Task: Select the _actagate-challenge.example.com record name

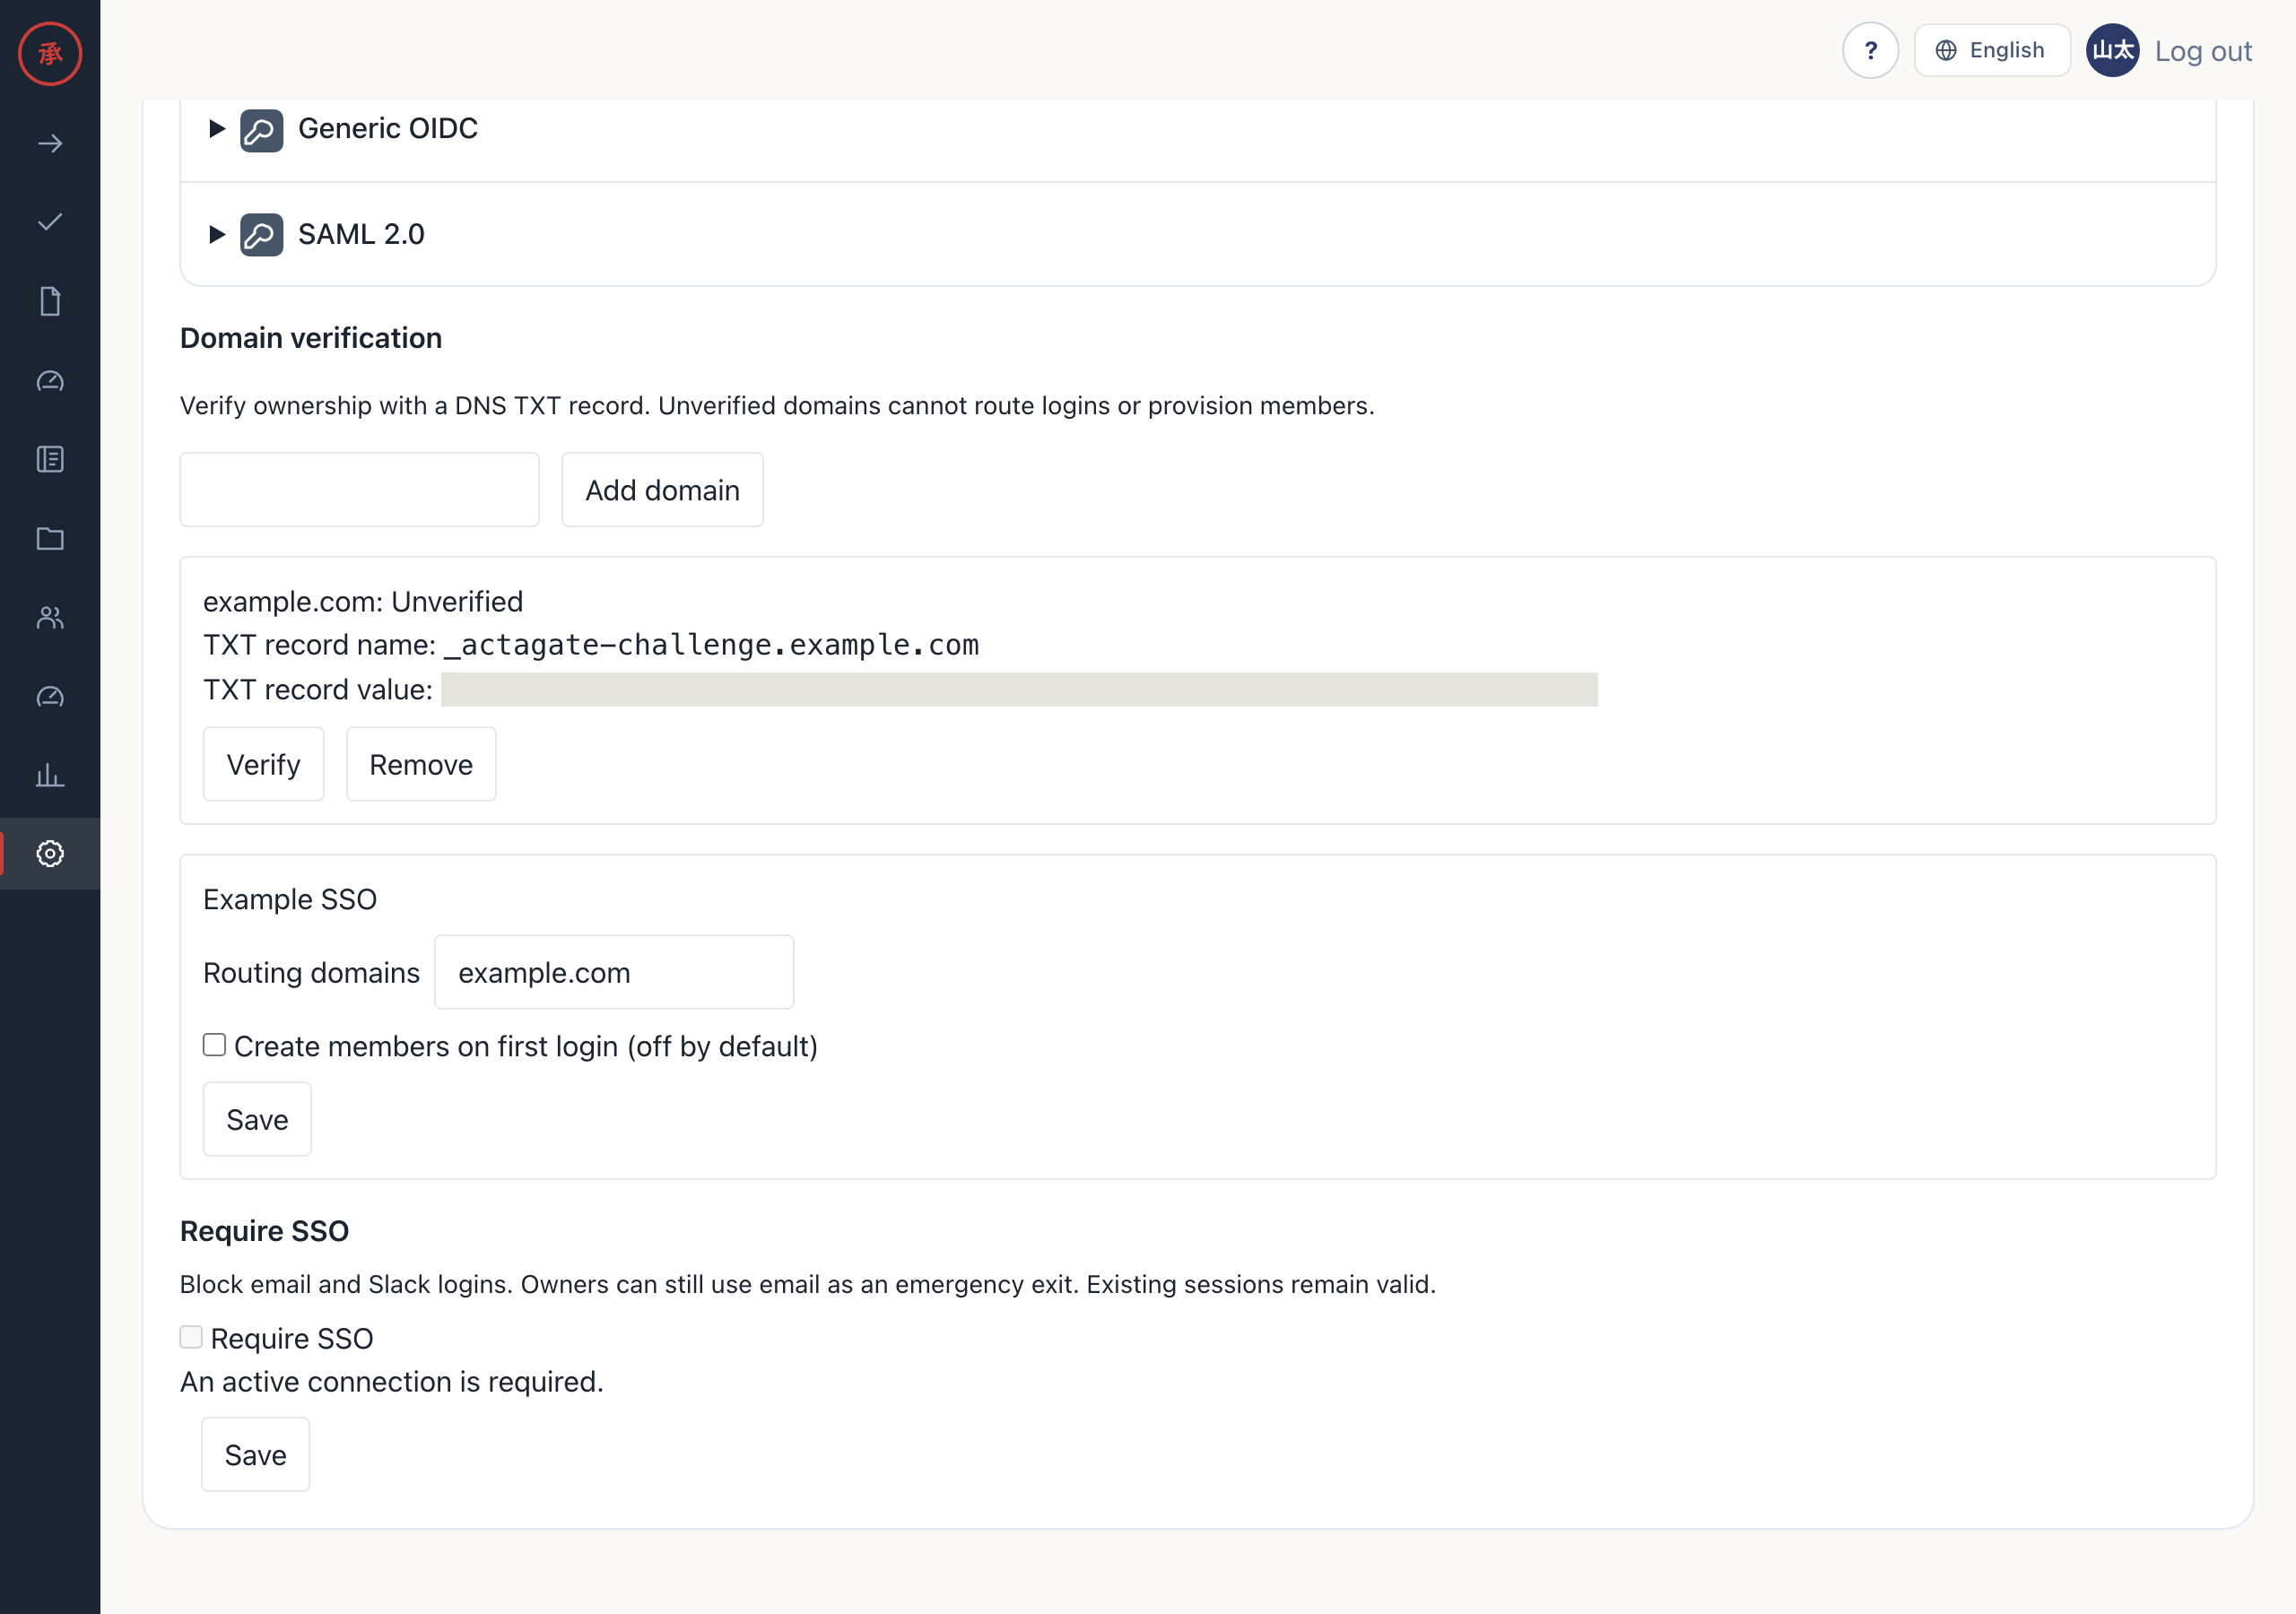Action: click(x=711, y=645)
